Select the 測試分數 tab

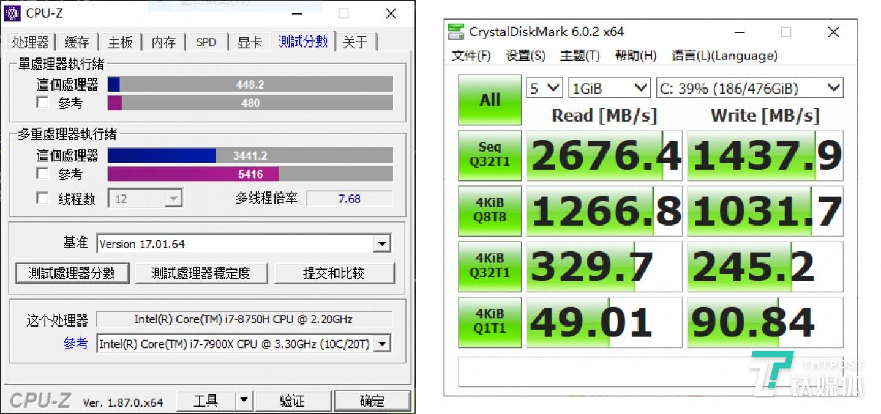[x=303, y=41]
